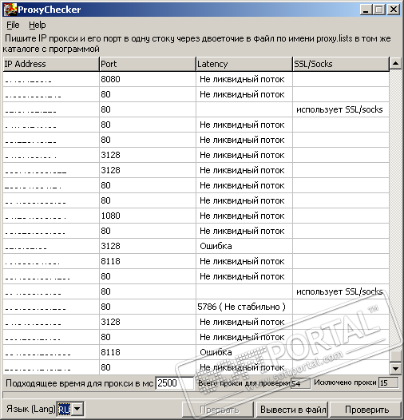
Task: Select 'Не ликвидный поток' in port 1080 row
Action: tap(244, 216)
